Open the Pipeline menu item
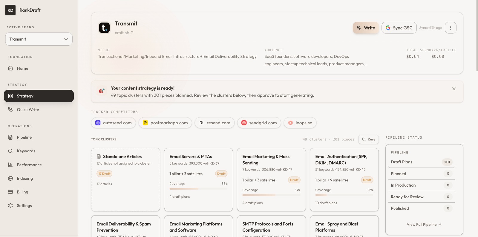 [x=24, y=137]
